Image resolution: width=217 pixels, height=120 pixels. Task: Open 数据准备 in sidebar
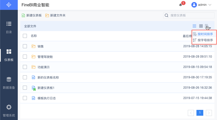pos(9,83)
